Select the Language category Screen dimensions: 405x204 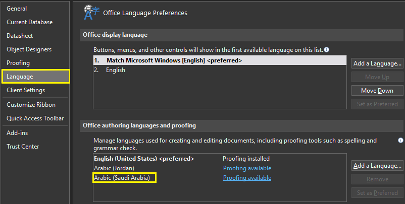(x=36, y=77)
